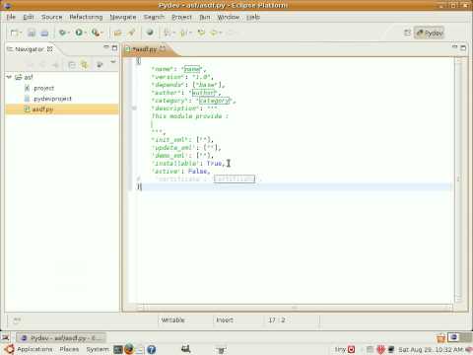Screen dimensions: 473x355
Task: Click the editor horizontal scrollbar
Action: [294, 308]
